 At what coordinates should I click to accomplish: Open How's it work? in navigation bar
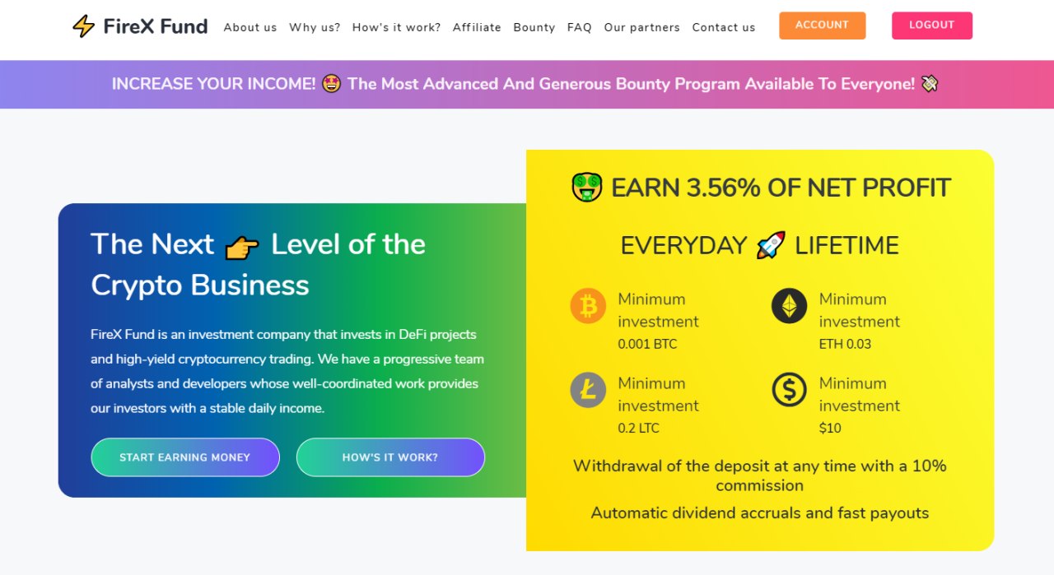pos(396,27)
